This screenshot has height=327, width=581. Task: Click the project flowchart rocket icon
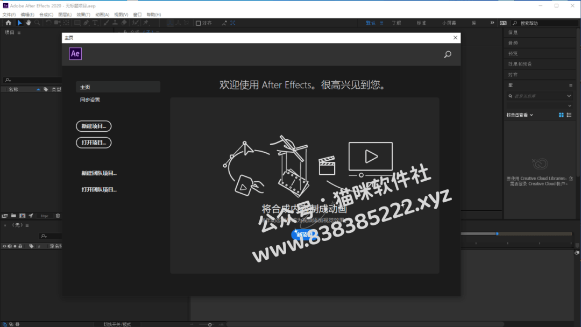click(x=31, y=216)
